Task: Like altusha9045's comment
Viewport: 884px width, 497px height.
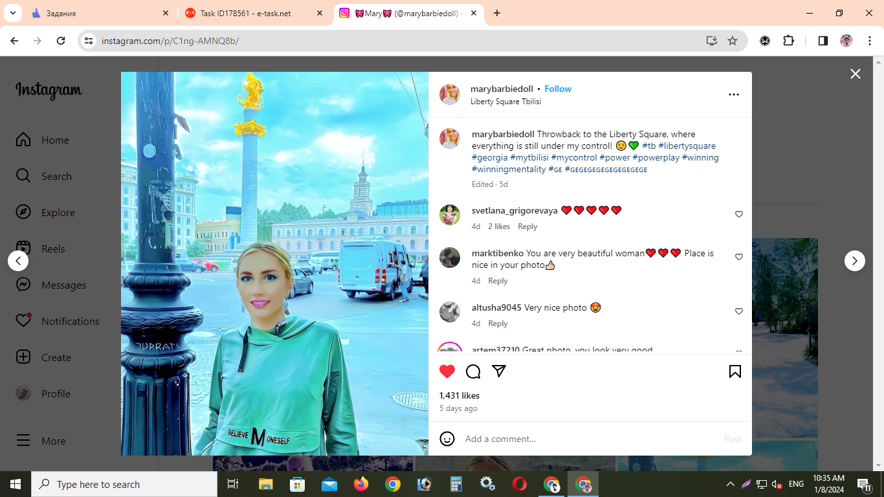Action: point(739,311)
